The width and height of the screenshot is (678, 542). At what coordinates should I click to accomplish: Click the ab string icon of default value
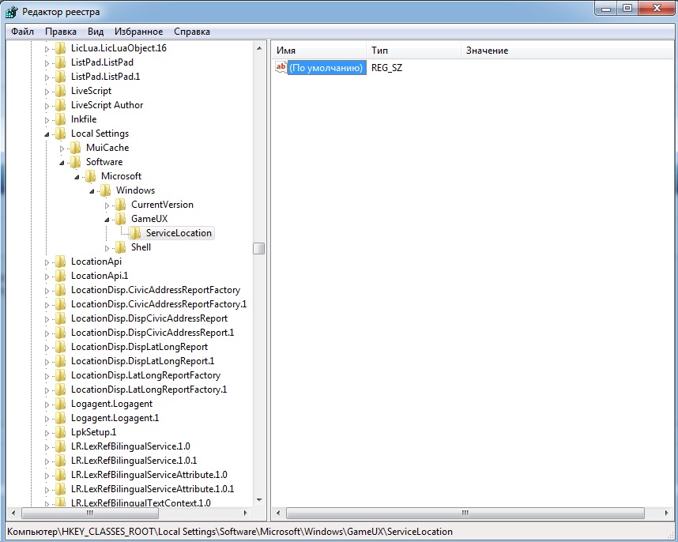pyautogui.click(x=281, y=67)
